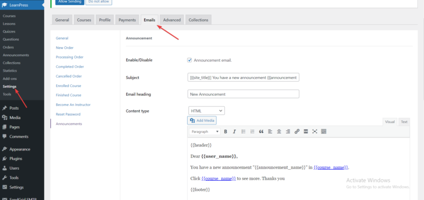The image size is (424, 200).
Task: Show the toolbar toggle kitchen sink
Action: [324, 132]
